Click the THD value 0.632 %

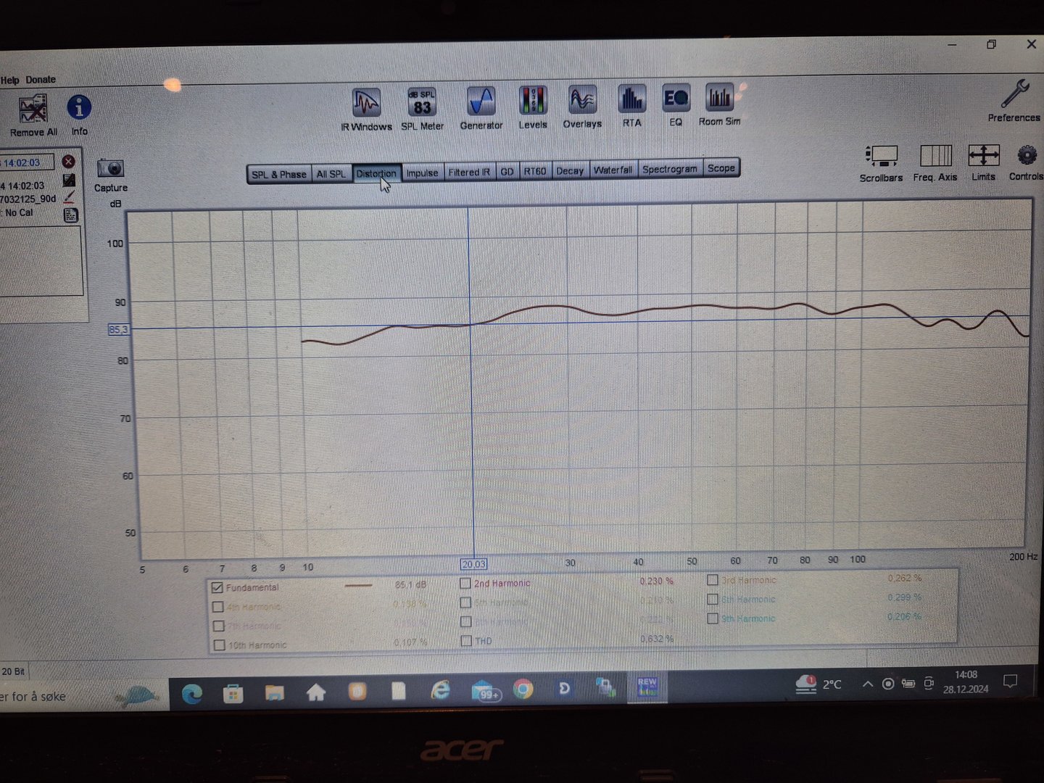click(657, 639)
